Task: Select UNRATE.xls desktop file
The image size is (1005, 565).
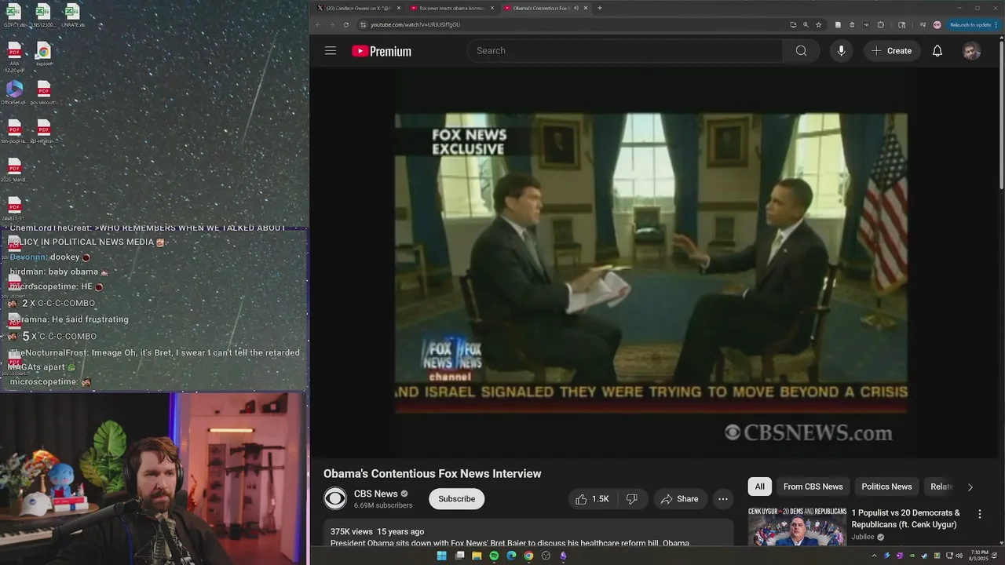Action: coord(72,16)
